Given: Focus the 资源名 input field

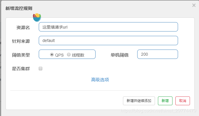Looking at the screenshot, I should pos(108,27).
